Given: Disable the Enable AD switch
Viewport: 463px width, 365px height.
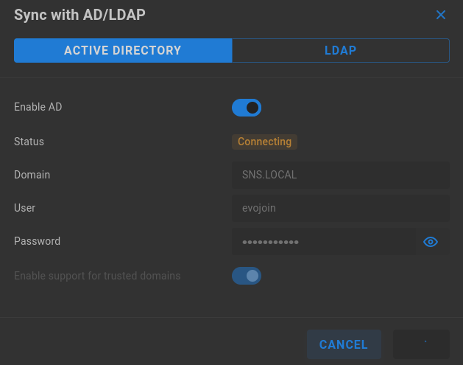Looking at the screenshot, I should [x=247, y=108].
